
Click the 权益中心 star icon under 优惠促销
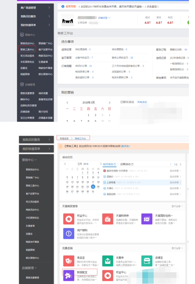click(x=108, y=275)
